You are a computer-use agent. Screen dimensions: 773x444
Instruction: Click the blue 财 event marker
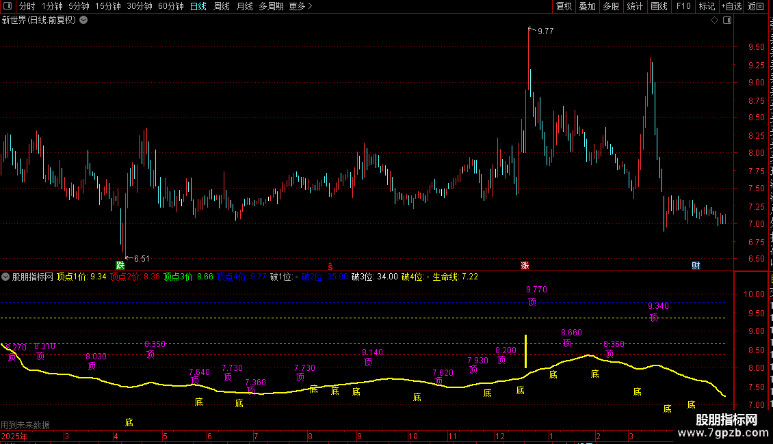[696, 265]
